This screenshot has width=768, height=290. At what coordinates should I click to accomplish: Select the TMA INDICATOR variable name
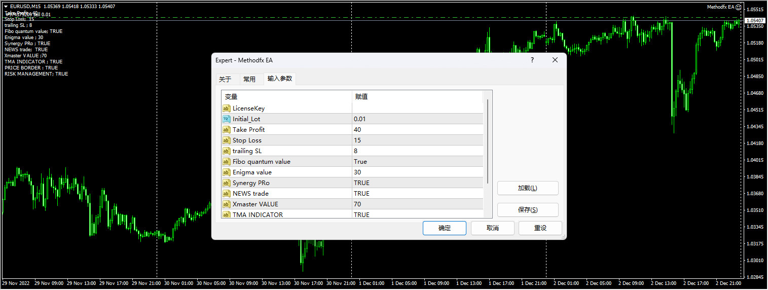[258, 214]
